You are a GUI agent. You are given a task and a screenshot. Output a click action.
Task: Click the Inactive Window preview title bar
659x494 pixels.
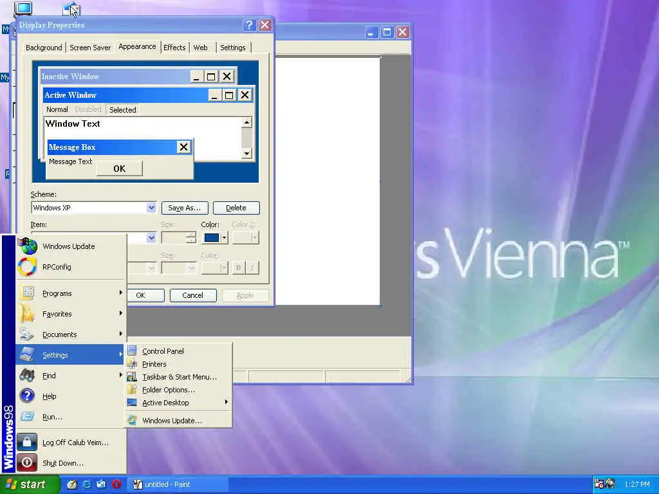pos(115,77)
